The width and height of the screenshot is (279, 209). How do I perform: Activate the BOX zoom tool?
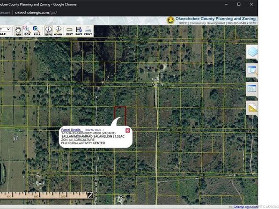pyautogui.click(x=27, y=31)
